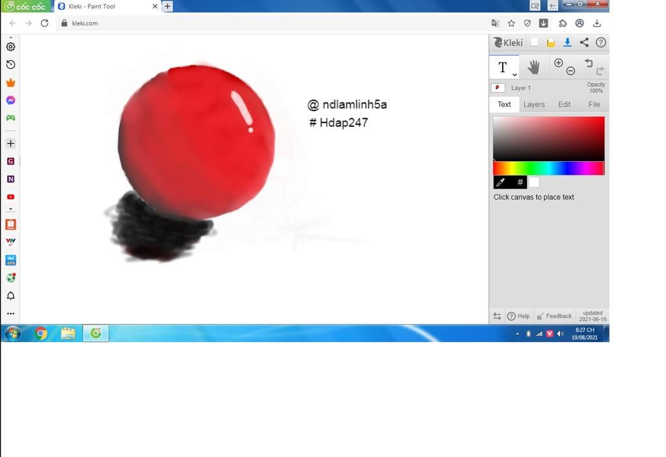
Task: Toggle the hex color input with the # button
Action: (x=519, y=182)
